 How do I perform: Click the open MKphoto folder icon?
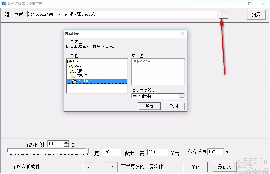(74, 81)
